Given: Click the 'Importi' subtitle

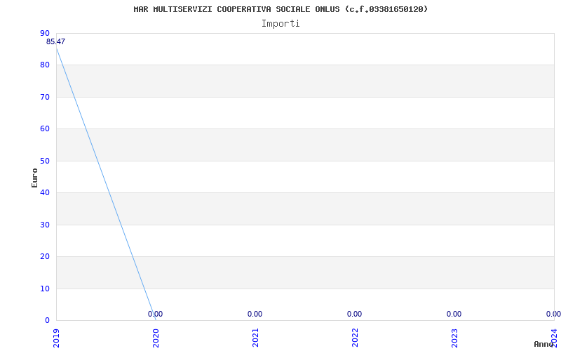Looking at the screenshot, I should point(280,24).
